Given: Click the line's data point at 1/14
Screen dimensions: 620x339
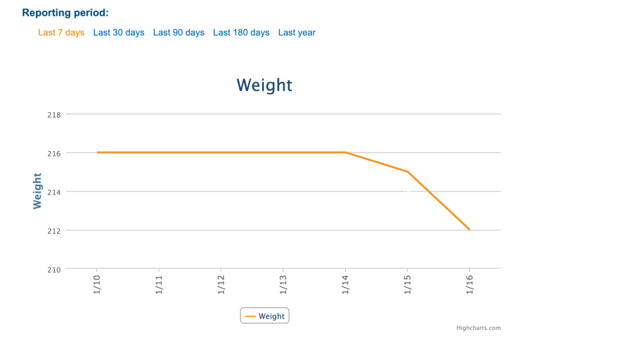Looking at the screenshot, I should [345, 152].
